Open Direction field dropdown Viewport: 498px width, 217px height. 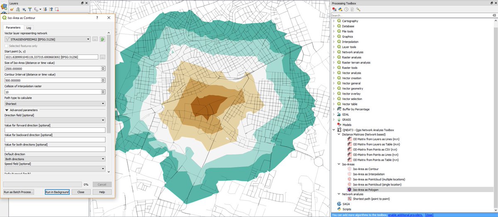point(54,120)
